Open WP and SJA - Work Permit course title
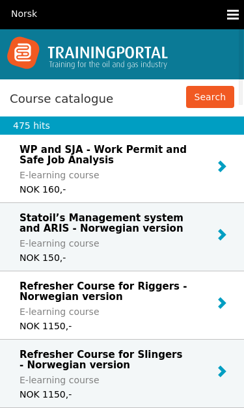This screenshot has width=244, height=408. (103, 155)
